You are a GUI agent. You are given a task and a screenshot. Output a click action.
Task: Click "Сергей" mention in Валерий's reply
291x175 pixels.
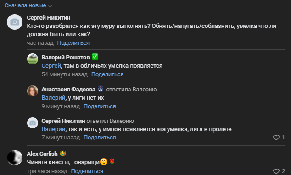pos(51,66)
